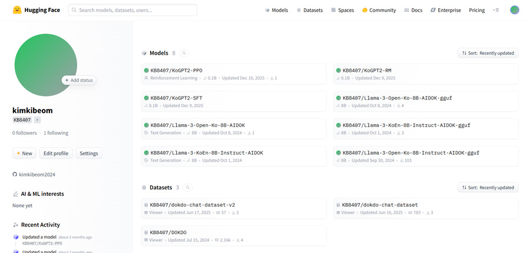Screen dimensions: 530x253
Task: Click the Hugging Face logo icon
Action: 17,10
